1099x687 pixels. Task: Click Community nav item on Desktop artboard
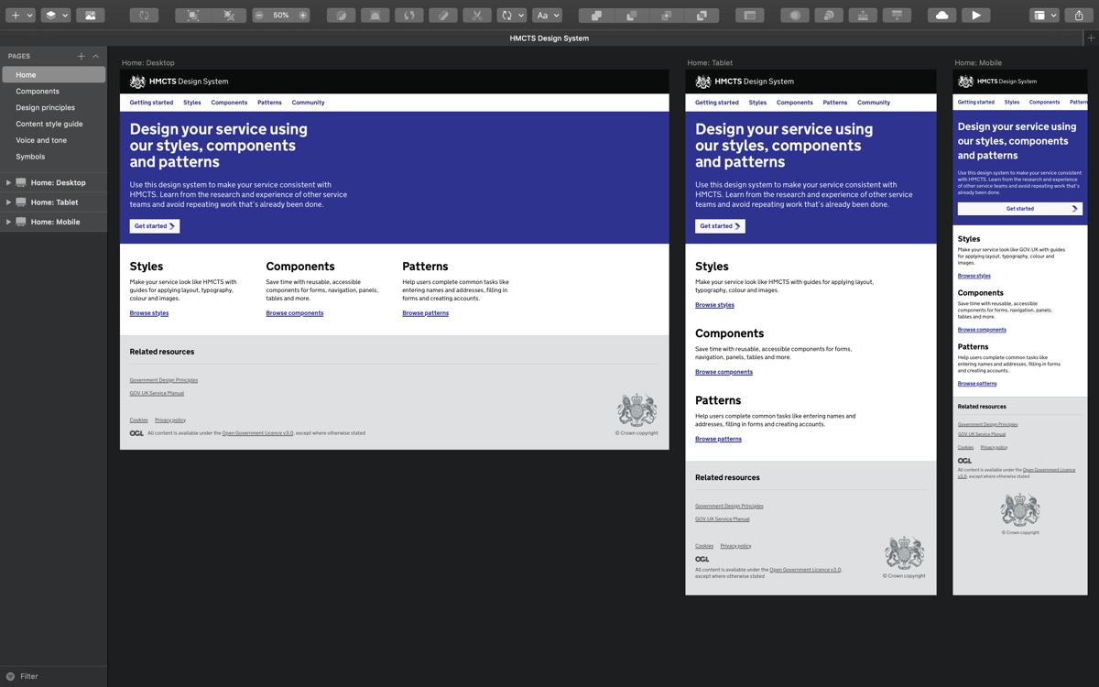pos(308,103)
